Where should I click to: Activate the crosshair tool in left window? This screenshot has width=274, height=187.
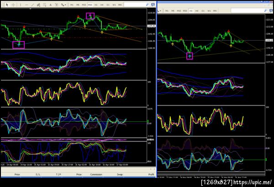click(13, 5)
